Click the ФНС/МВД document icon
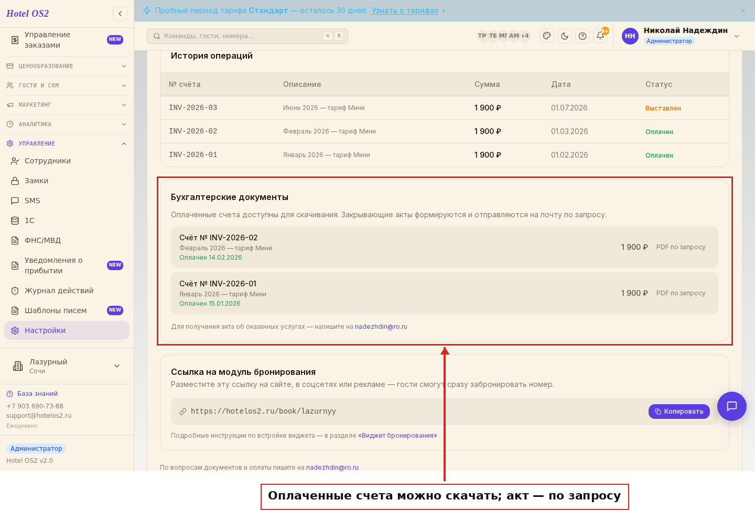755x522 pixels. click(x=15, y=240)
